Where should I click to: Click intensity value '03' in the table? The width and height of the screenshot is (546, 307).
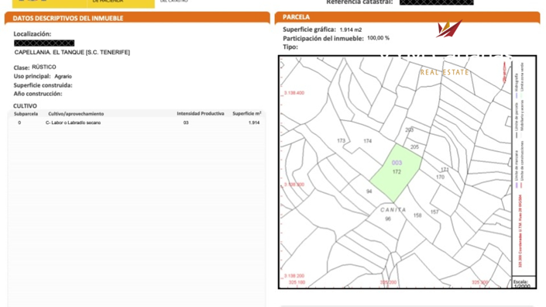click(x=186, y=122)
